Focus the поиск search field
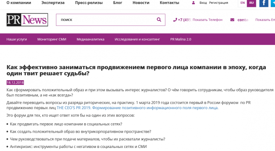 click(x=110, y=20)
